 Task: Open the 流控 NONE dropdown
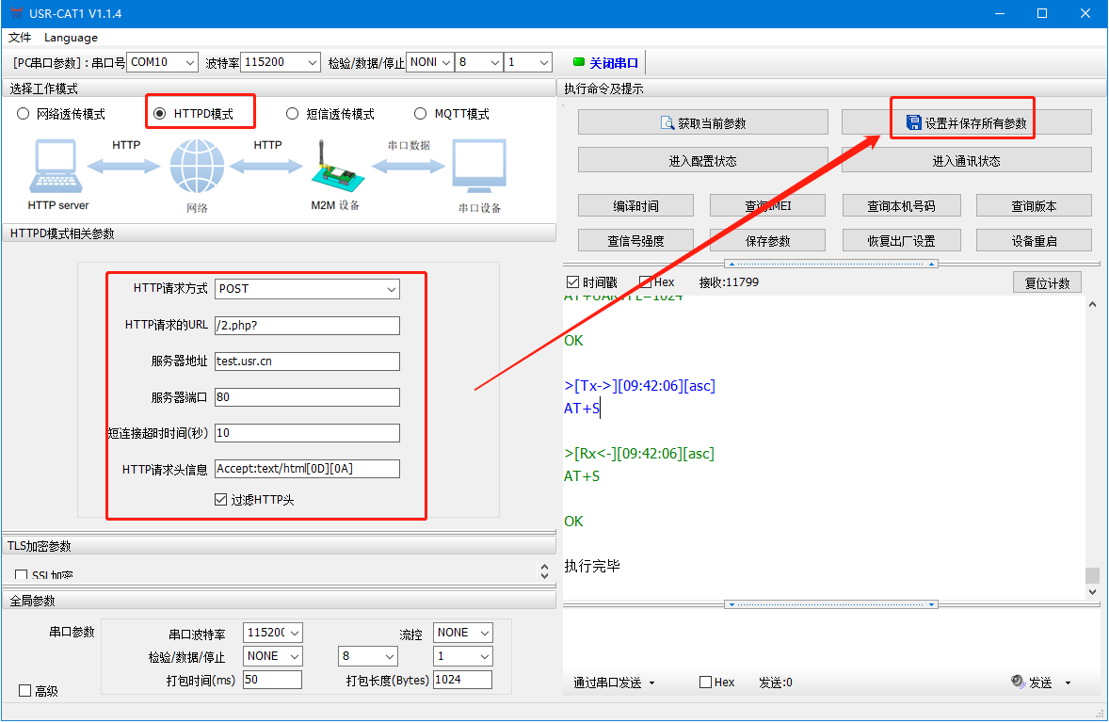click(x=463, y=633)
